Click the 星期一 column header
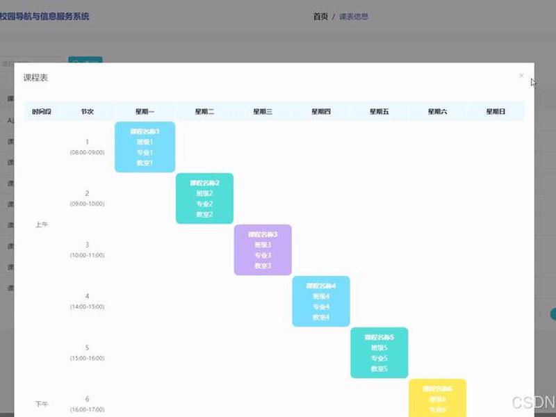Image resolution: width=556 pixels, height=417 pixels. (x=145, y=111)
